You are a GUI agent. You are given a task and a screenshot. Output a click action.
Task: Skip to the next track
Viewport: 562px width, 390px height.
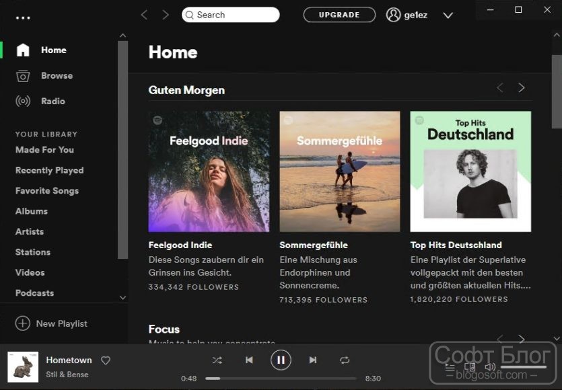[312, 360]
